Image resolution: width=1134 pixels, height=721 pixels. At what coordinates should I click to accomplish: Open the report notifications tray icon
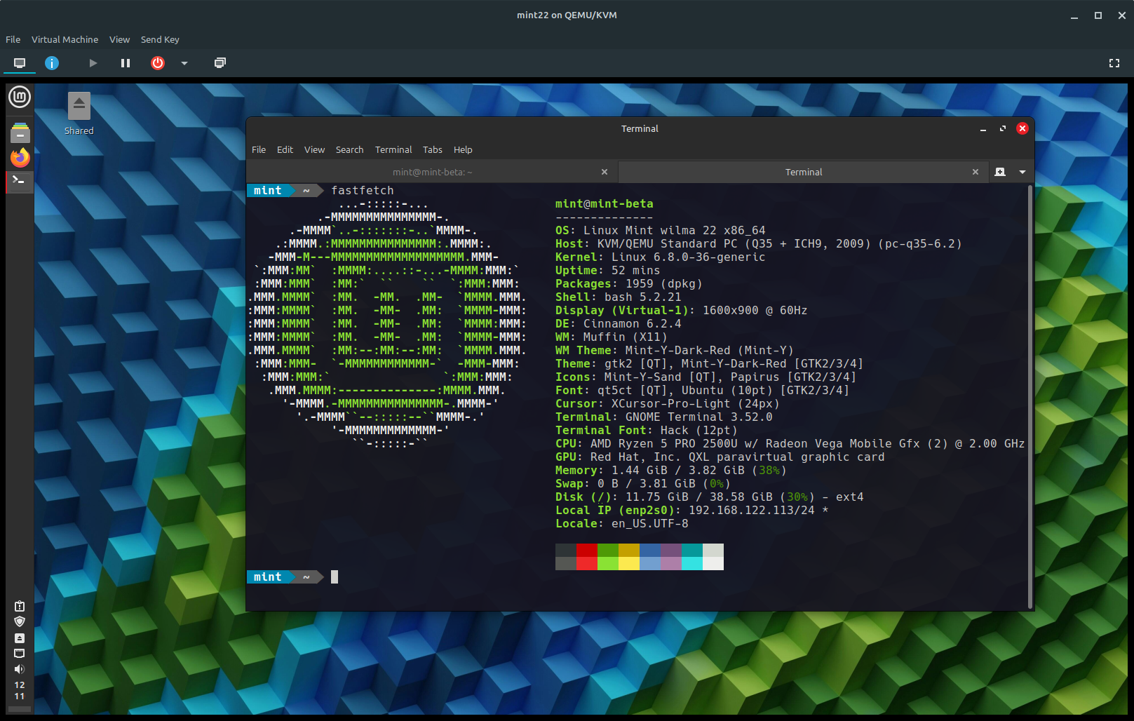coord(20,606)
